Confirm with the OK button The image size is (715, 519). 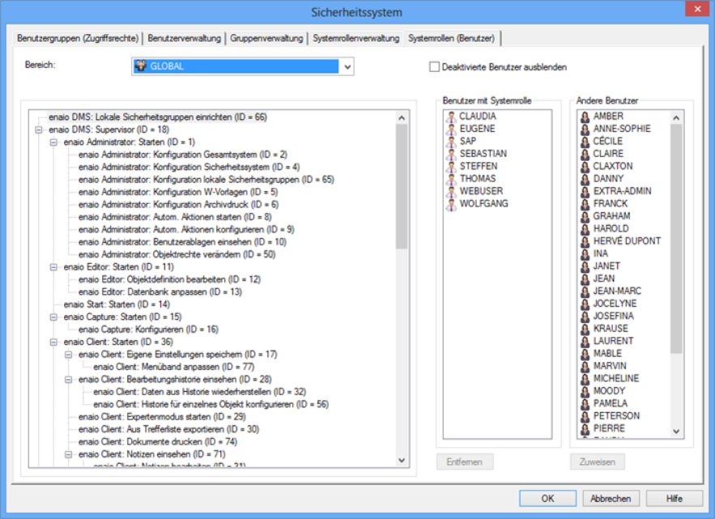[547, 499]
